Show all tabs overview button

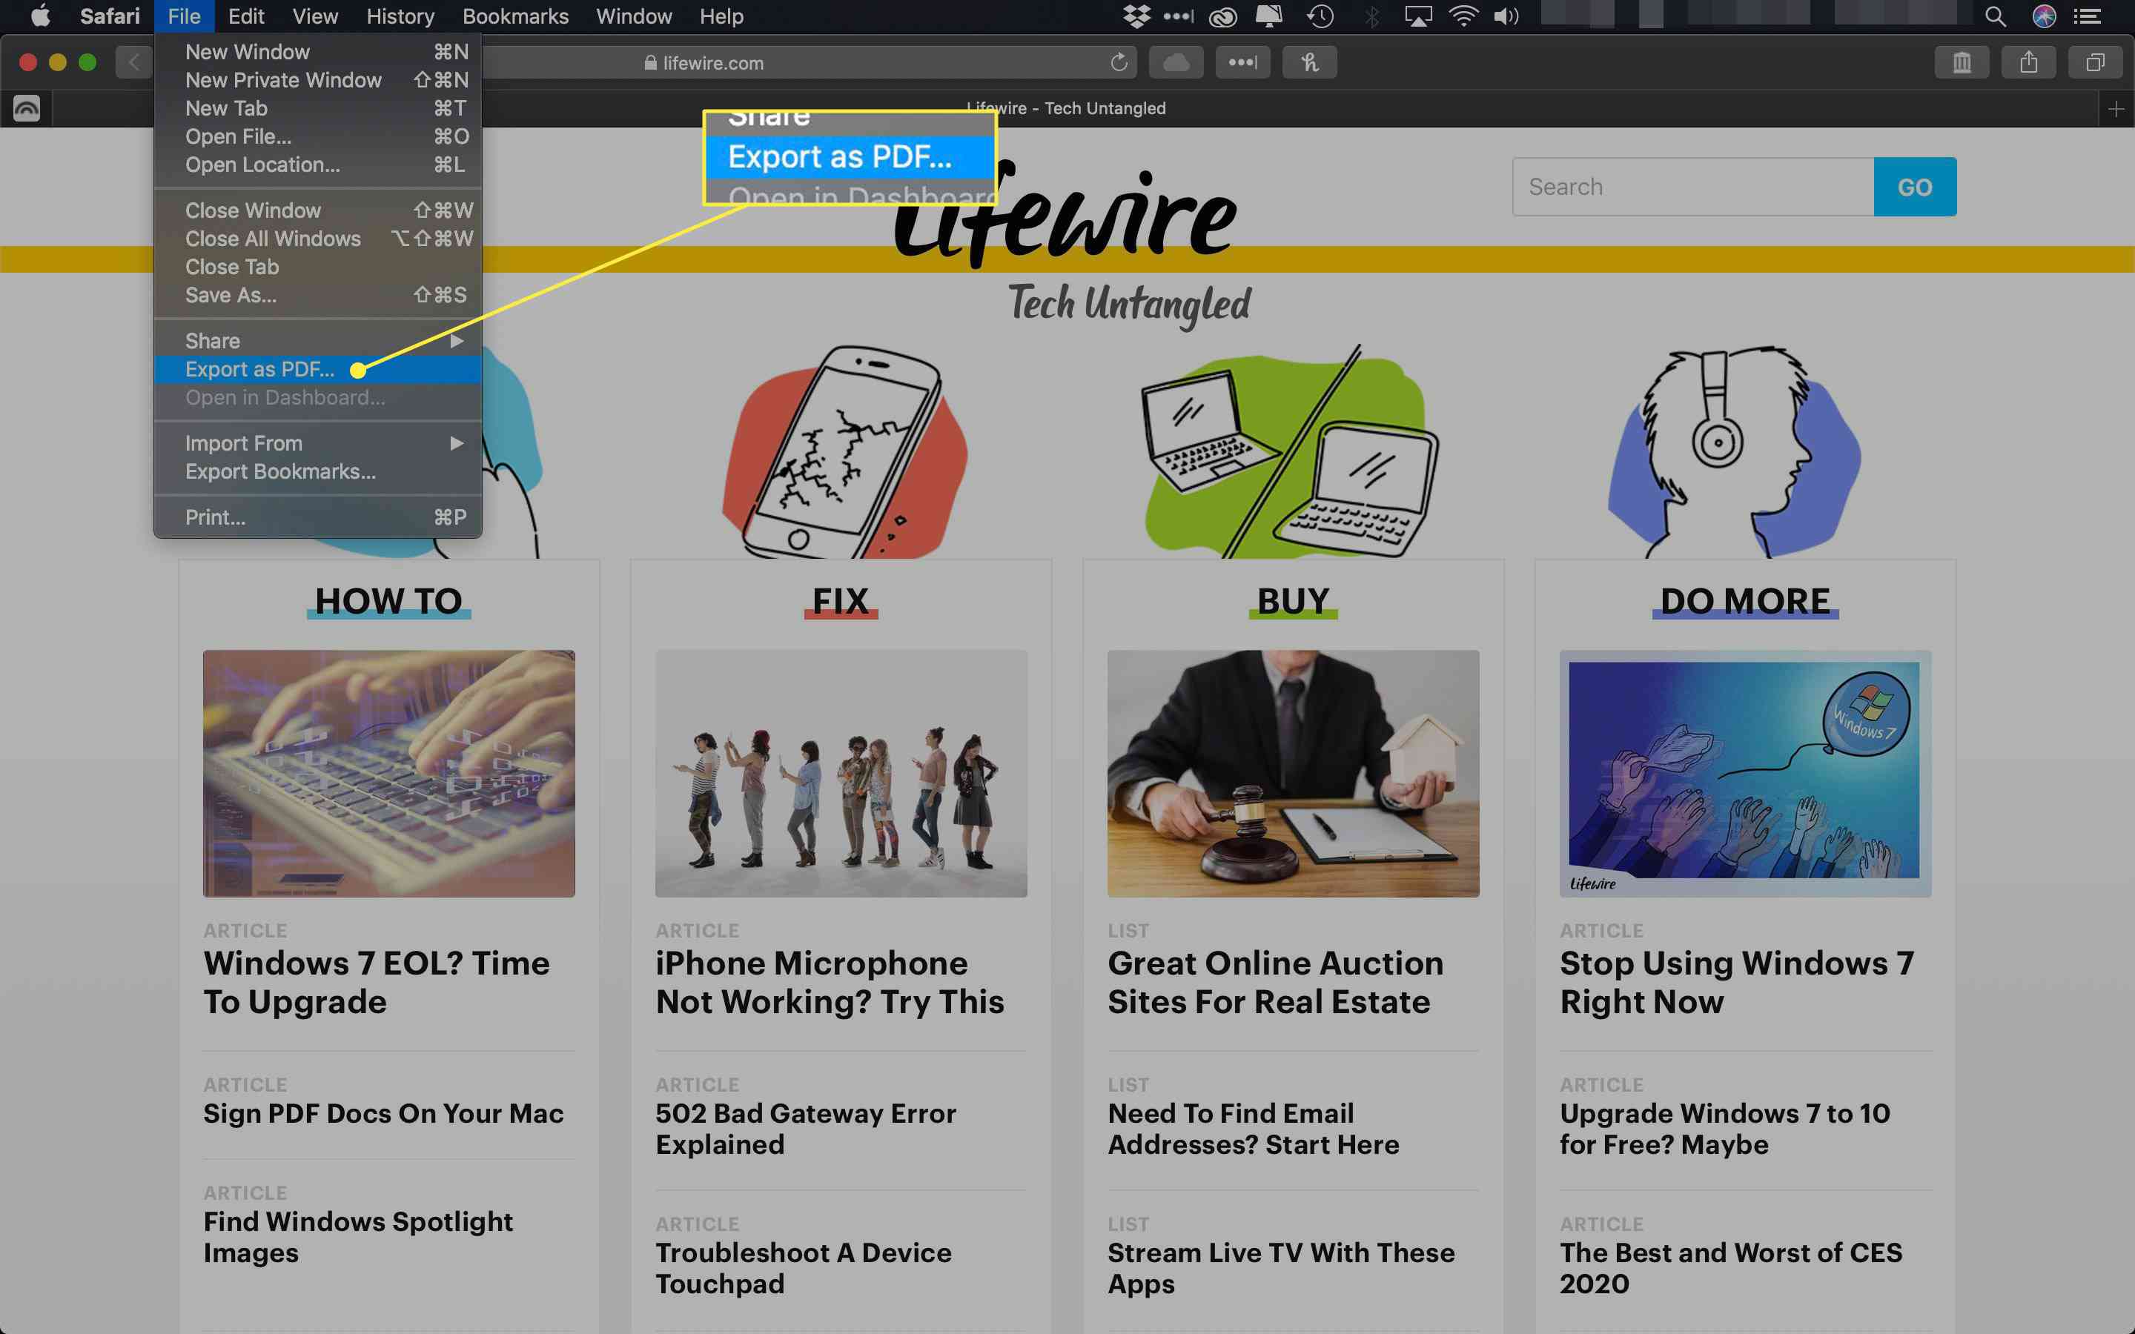[2095, 63]
